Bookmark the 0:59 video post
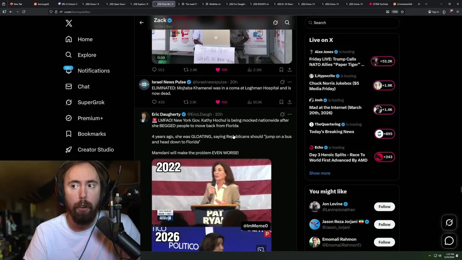This screenshot has height=260, width=462. (x=281, y=70)
